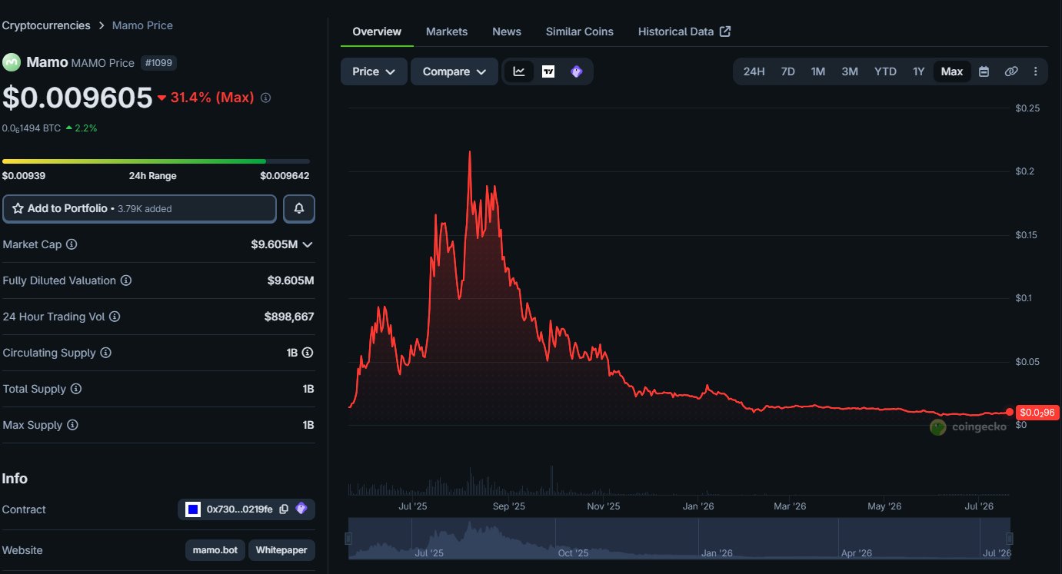The width and height of the screenshot is (1062, 574).
Task: Select YTD time range
Action: click(x=885, y=71)
